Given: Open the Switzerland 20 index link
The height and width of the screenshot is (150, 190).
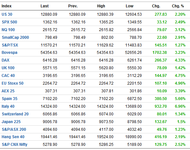Looking at the screenshot, I should click(x=15, y=114).
